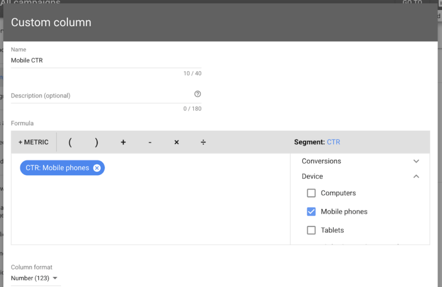Add the minus operator to formula
Viewport: 442px width, 287px height.
tap(150, 142)
